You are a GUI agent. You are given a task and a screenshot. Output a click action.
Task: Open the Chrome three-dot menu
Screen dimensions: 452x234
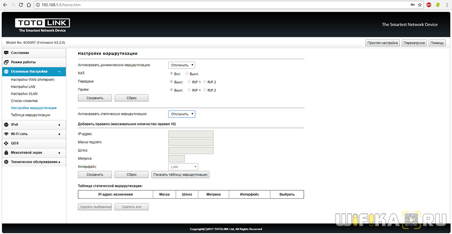click(x=446, y=5)
